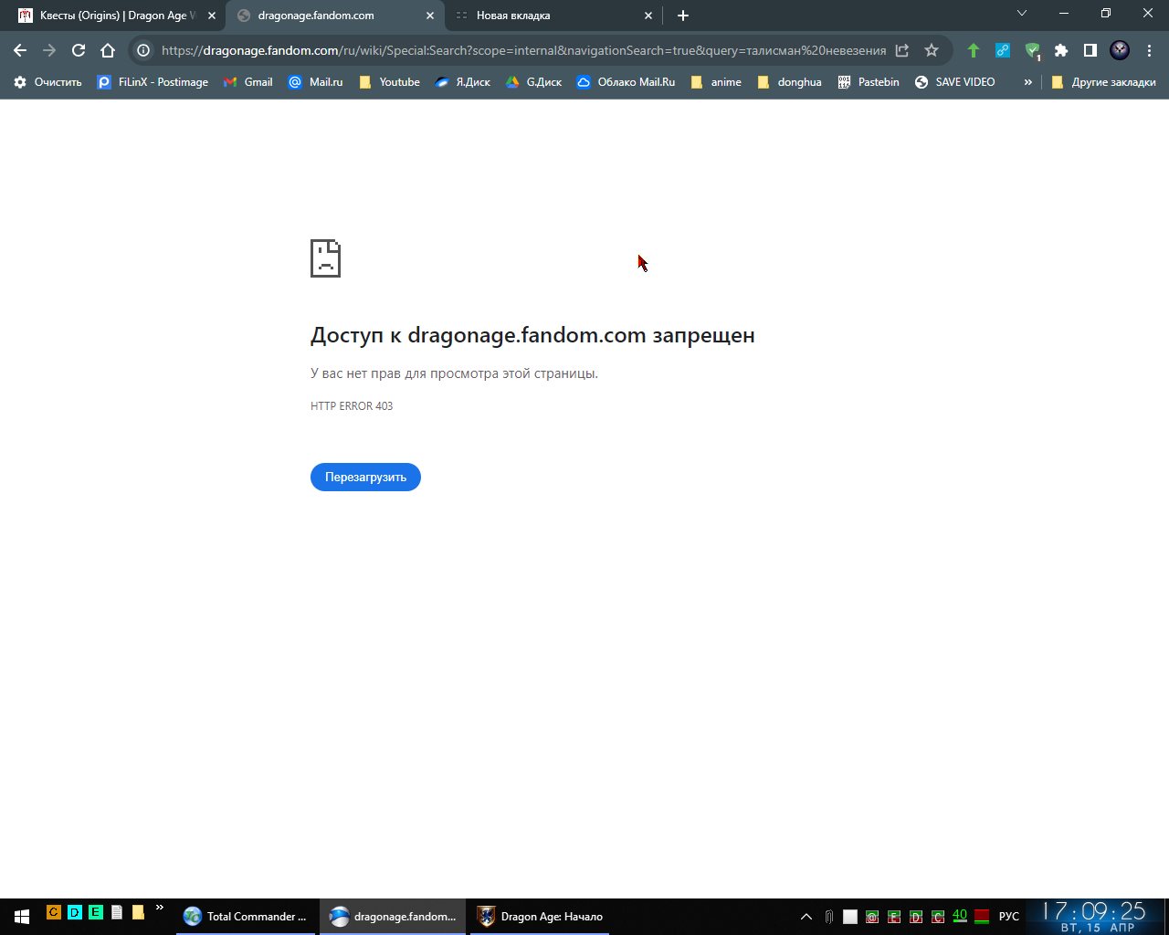Open the Youtube bookmarks folder
The width and height of the screenshot is (1169, 935).
pos(389,82)
